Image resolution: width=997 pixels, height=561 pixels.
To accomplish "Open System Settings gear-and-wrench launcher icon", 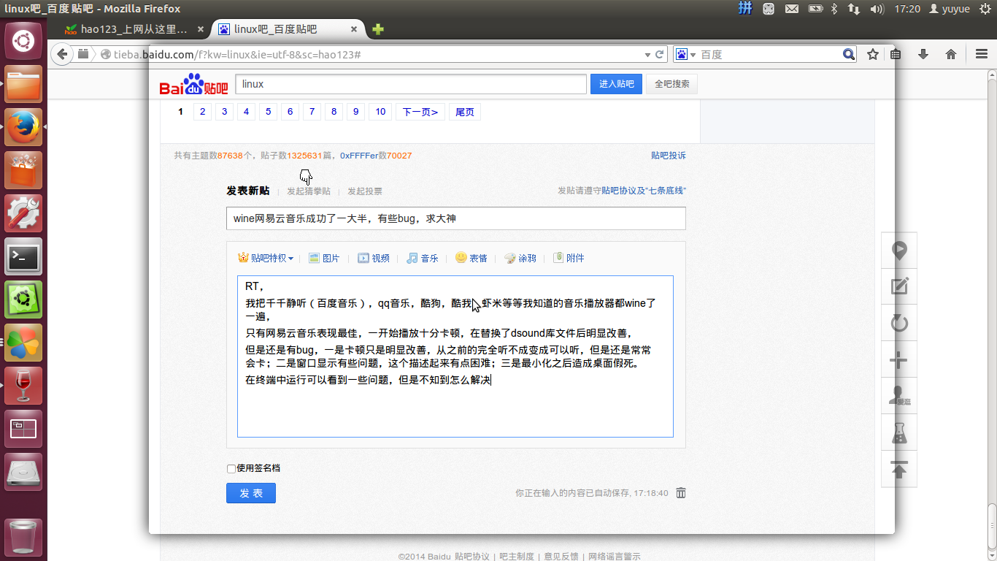I will tap(23, 213).
